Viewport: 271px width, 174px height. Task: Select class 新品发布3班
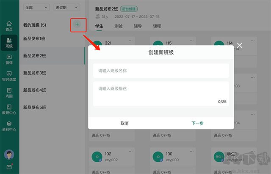pos(52,73)
